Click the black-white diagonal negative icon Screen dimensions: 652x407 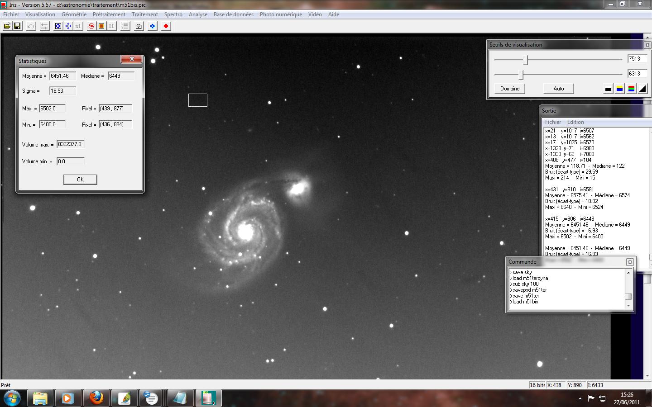(x=643, y=89)
